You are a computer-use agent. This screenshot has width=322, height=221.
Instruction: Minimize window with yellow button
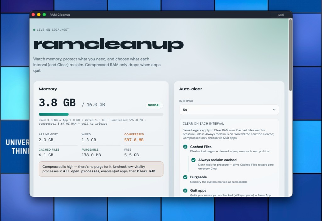coord(39,14)
